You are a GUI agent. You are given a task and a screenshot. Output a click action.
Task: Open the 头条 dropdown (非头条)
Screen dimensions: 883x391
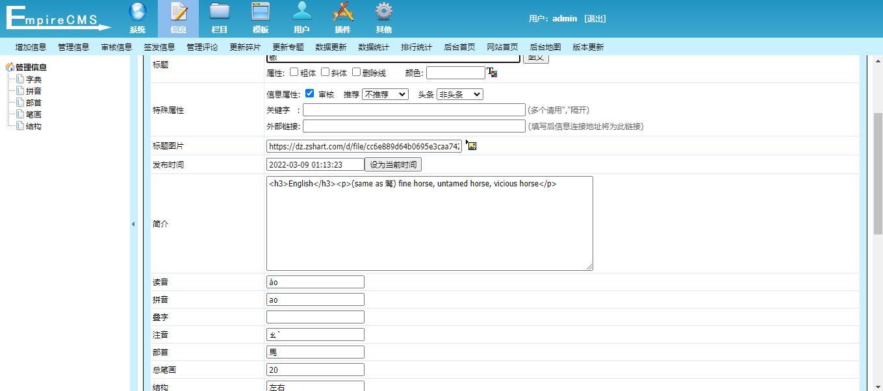pos(460,94)
